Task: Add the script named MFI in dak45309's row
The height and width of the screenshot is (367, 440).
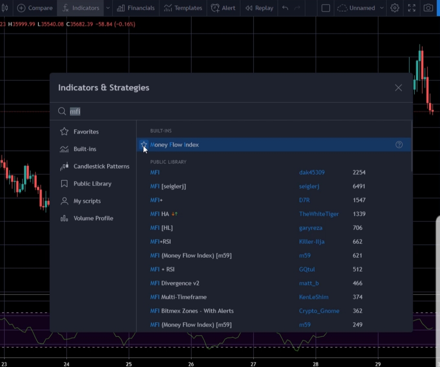Action: [155, 172]
